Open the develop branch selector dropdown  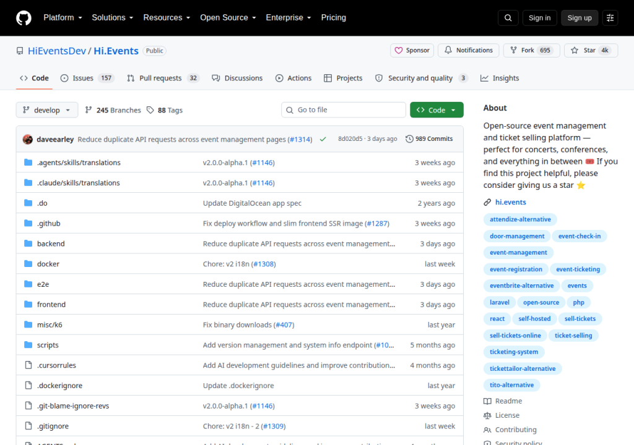tap(47, 110)
